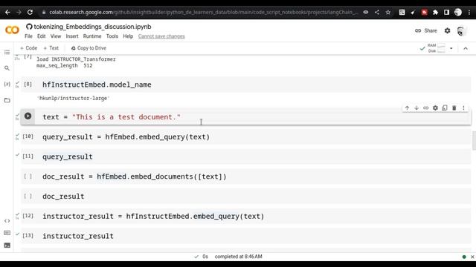Open the Tools menu
Viewport: 476px width, 267px height.
click(112, 36)
